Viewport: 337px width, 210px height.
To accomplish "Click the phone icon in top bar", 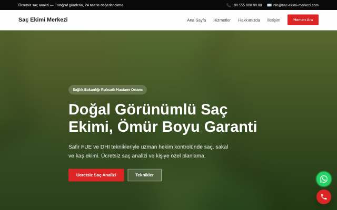I will pos(229,5).
